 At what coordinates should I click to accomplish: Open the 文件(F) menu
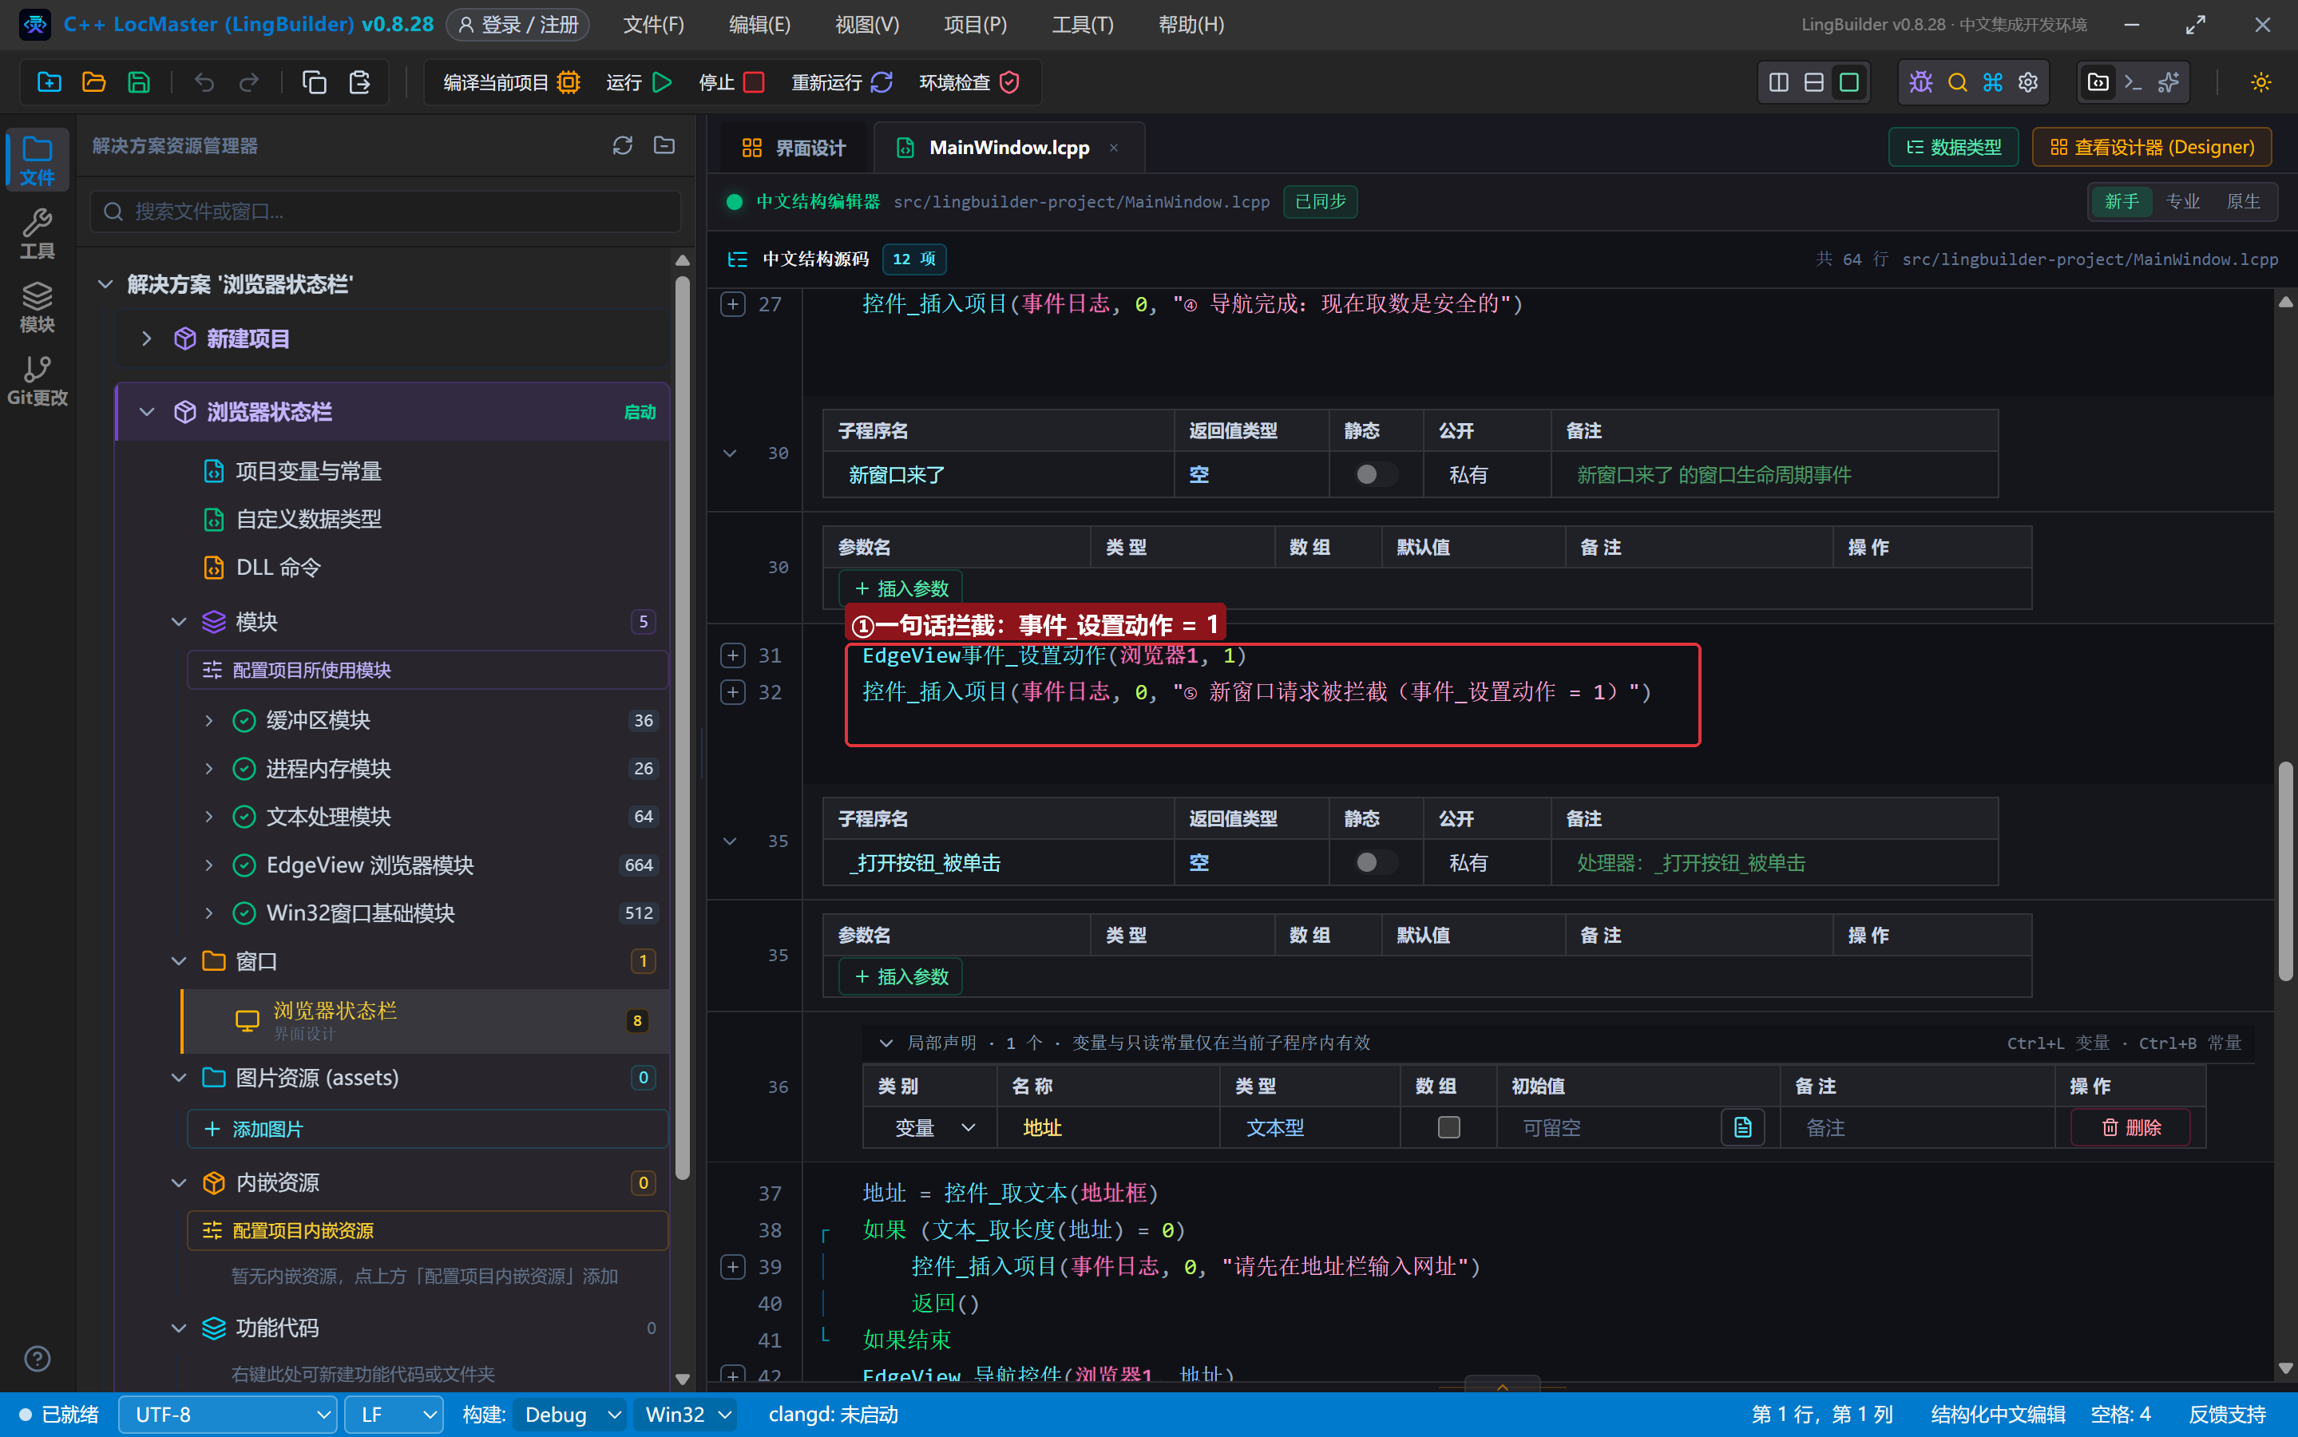click(653, 25)
